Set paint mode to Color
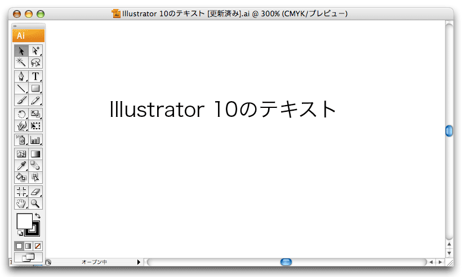The image size is (463, 277). [x=19, y=246]
